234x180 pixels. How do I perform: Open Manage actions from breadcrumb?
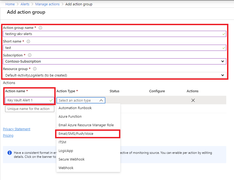click(47, 4)
